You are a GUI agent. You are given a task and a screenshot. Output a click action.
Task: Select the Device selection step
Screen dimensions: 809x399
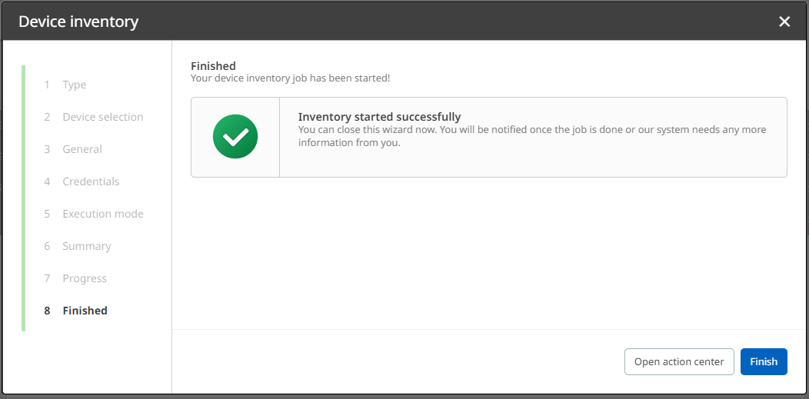pos(103,117)
